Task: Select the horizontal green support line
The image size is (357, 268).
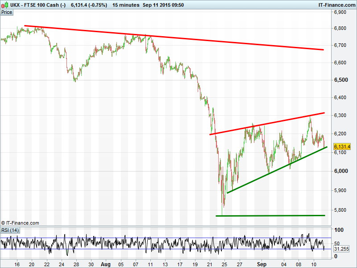Action: point(270,216)
